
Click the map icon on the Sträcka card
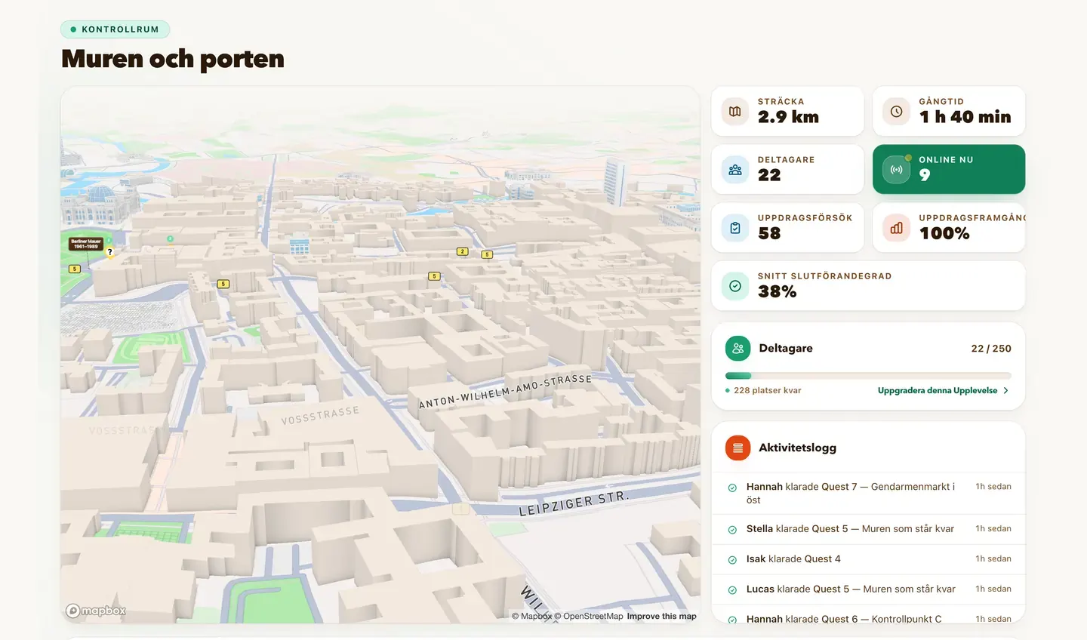tap(734, 112)
